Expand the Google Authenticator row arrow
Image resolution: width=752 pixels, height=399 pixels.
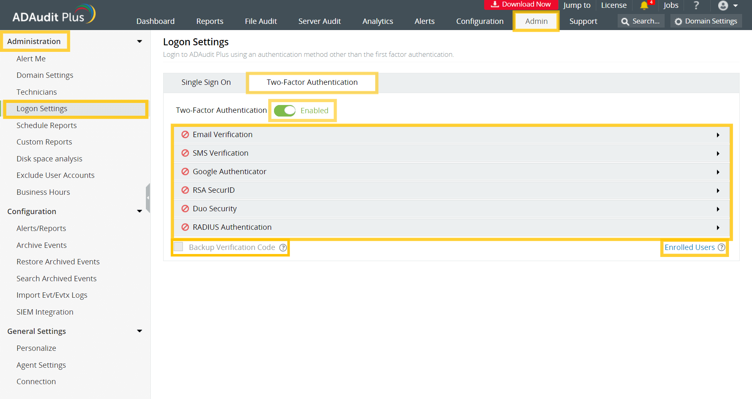[x=718, y=172]
